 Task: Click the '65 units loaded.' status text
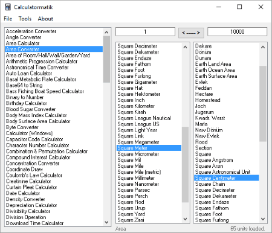point(248,229)
